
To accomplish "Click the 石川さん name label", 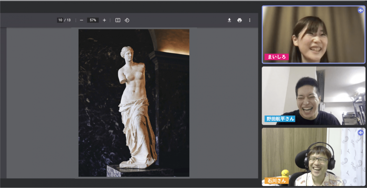I will [x=276, y=181].
